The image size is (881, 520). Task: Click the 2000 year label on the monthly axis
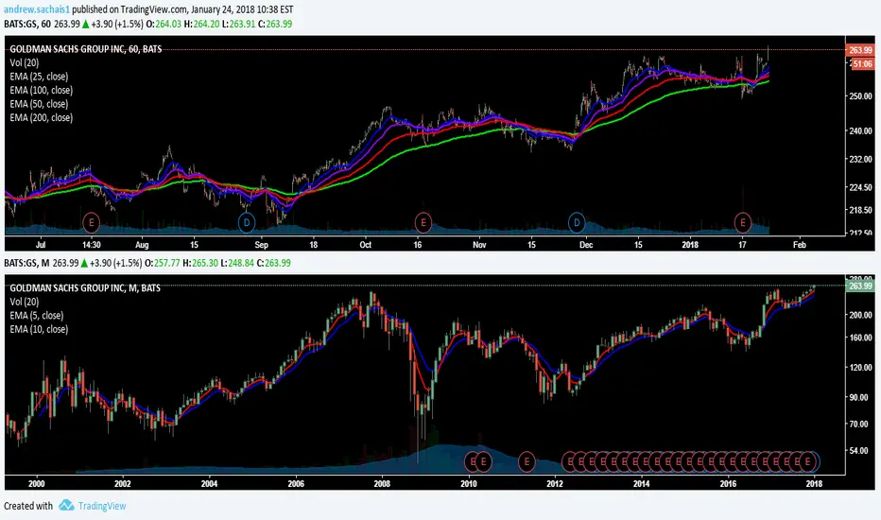37,483
